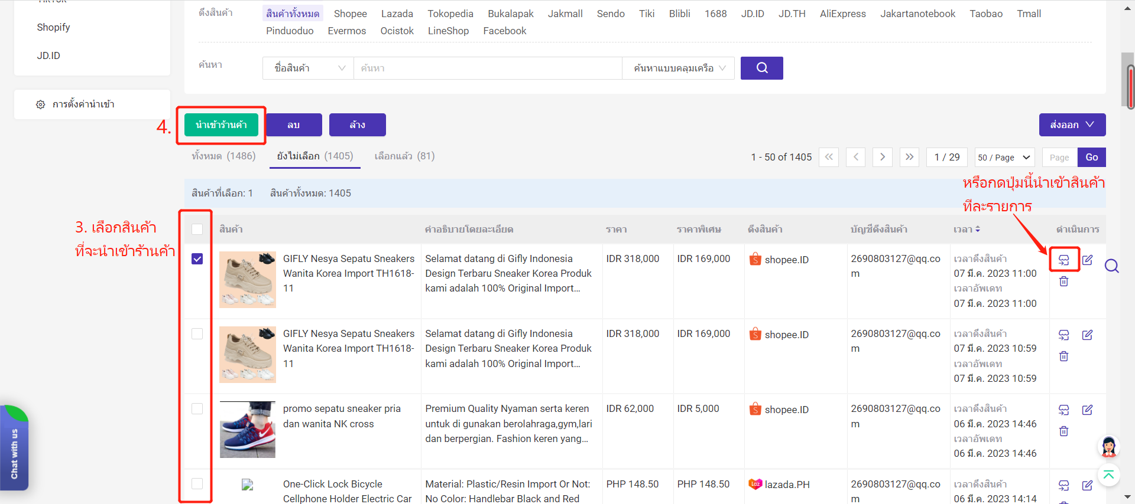Import One-Click Lock Bicycle row to store
Image resolution: width=1135 pixels, height=504 pixels.
tap(1063, 485)
